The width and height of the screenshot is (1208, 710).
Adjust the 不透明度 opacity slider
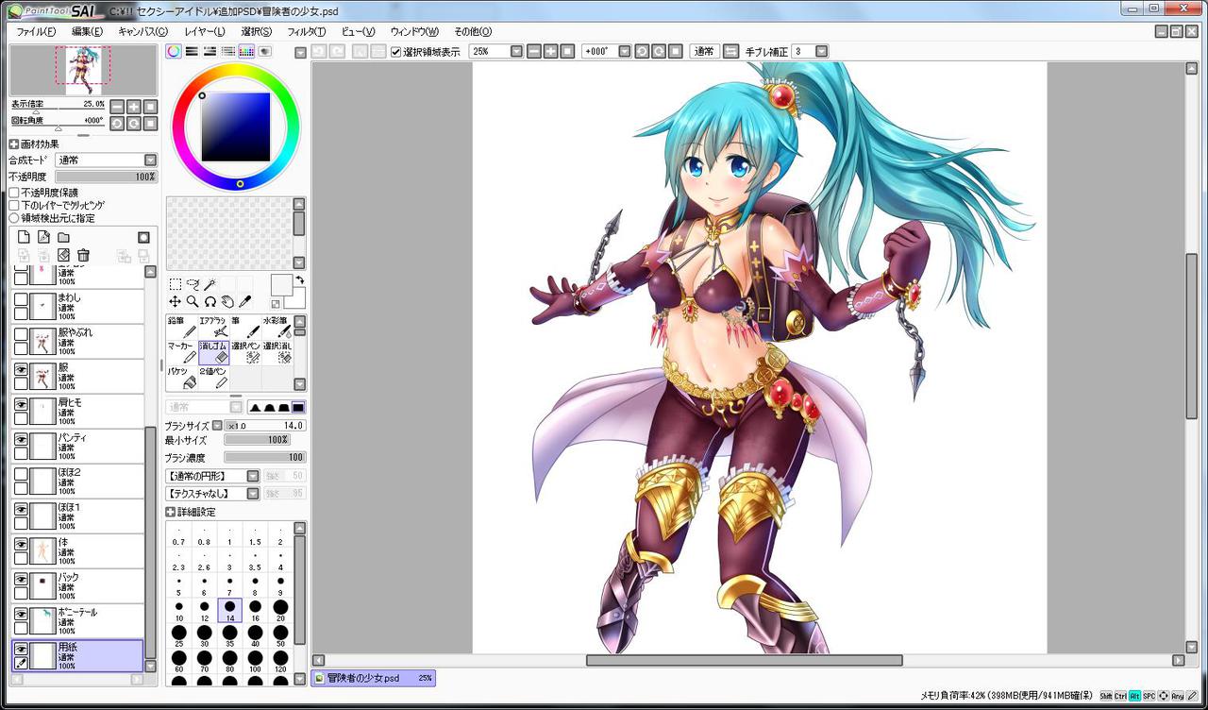point(106,177)
